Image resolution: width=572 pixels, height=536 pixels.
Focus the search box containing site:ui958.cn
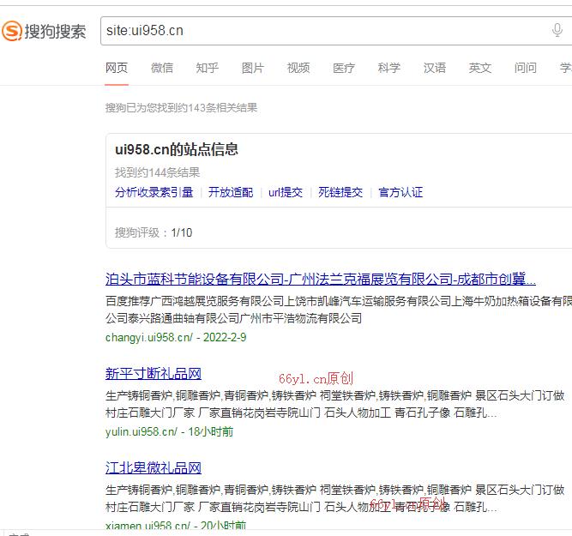[x=335, y=31]
